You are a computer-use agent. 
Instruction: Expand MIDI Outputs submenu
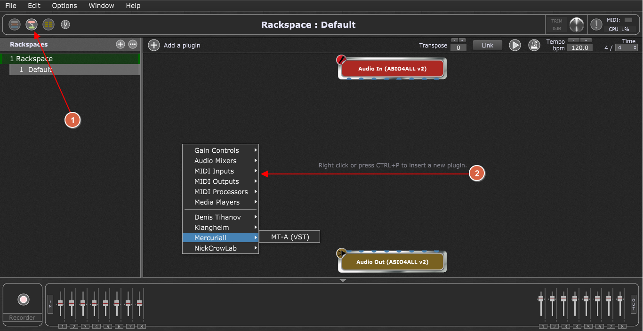click(x=220, y=181)
